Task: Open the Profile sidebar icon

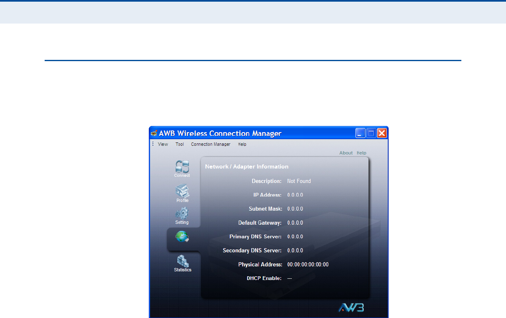Action: point(182,193)
